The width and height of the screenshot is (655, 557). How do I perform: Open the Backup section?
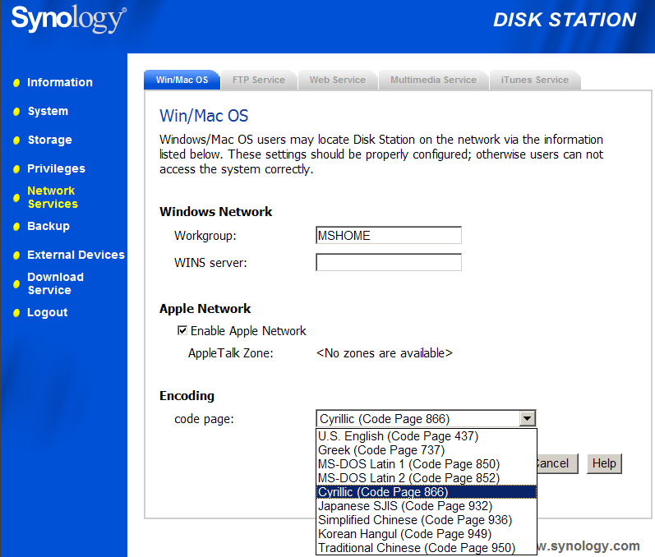point(48,226)
